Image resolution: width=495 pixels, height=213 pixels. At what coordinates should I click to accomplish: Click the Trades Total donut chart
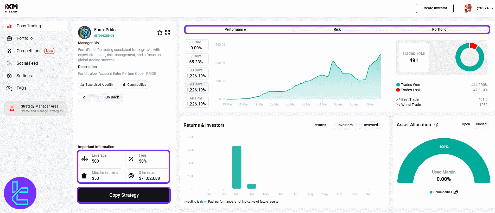(x=470, y=57)
